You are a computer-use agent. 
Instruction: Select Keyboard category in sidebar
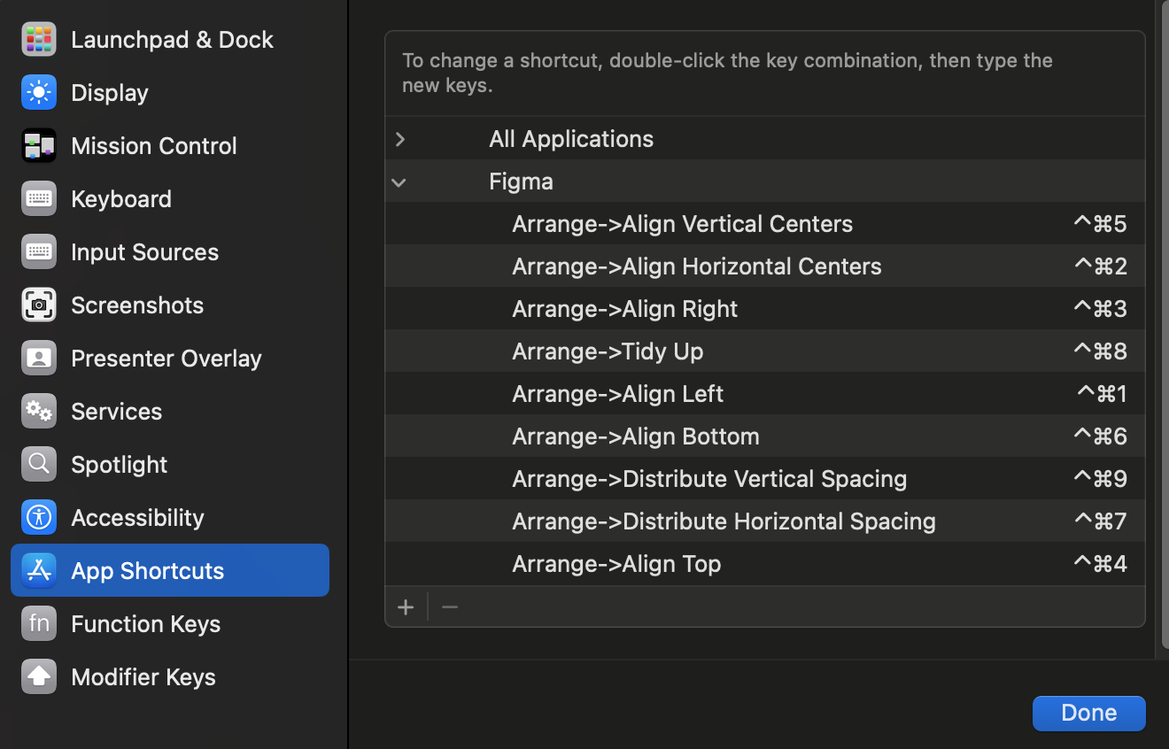(170, 199)
